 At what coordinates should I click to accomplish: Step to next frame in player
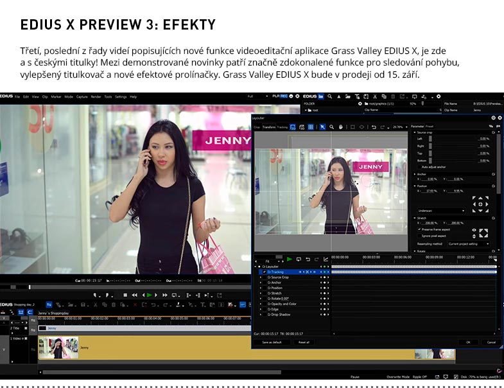click(156, 295)
